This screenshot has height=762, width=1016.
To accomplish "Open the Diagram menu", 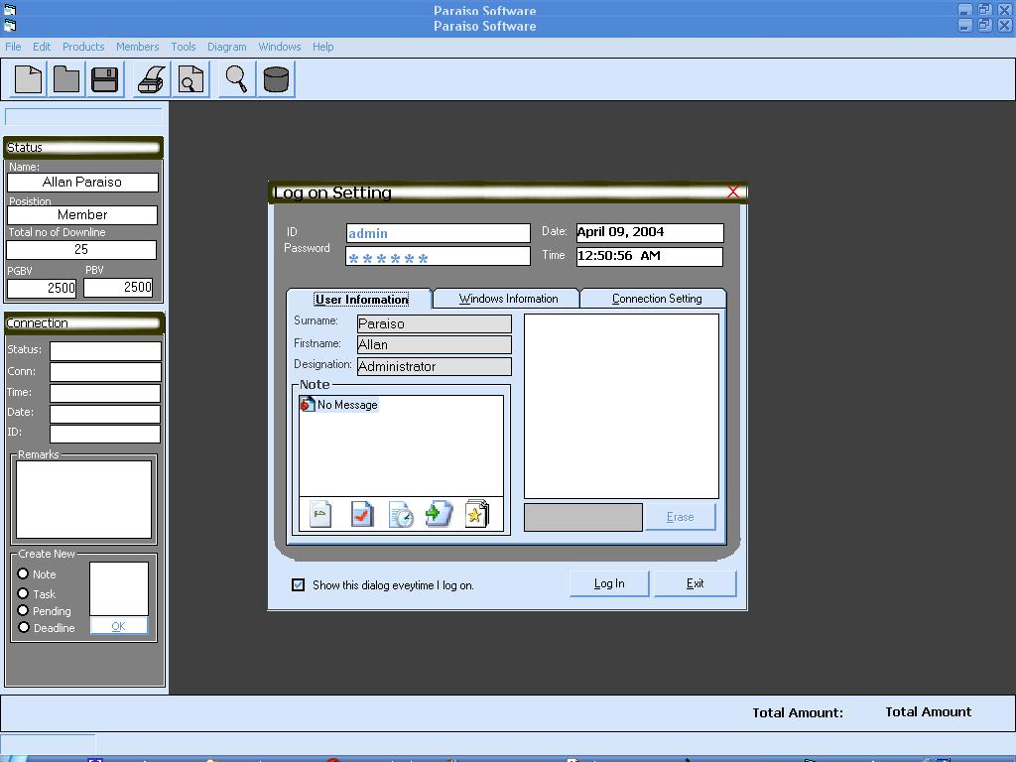I will (227, 47).
